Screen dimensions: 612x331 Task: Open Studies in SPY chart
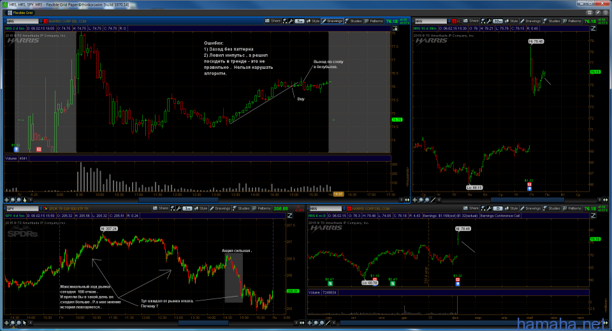(x=242, y=209)
